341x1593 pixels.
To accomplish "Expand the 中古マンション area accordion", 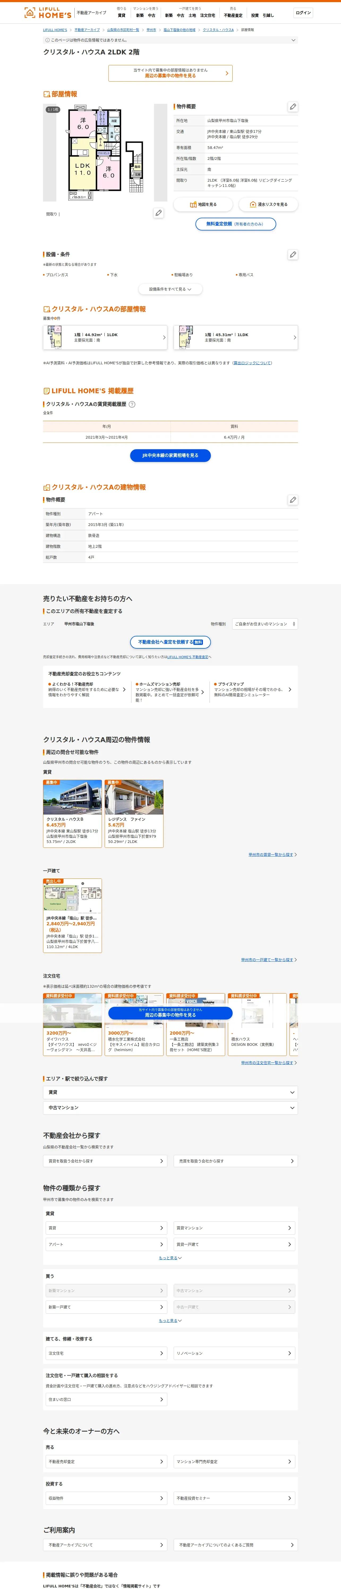I will click(x=170, y=1108).
